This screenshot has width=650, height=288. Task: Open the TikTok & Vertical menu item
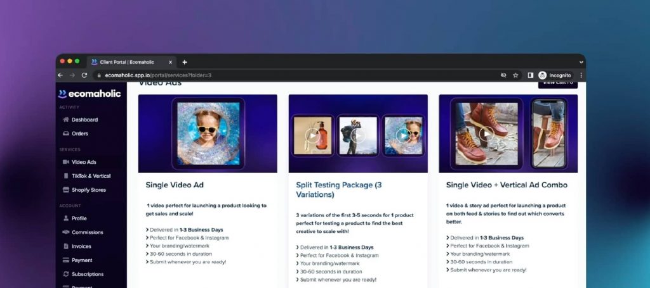click(x=91, y=176)
